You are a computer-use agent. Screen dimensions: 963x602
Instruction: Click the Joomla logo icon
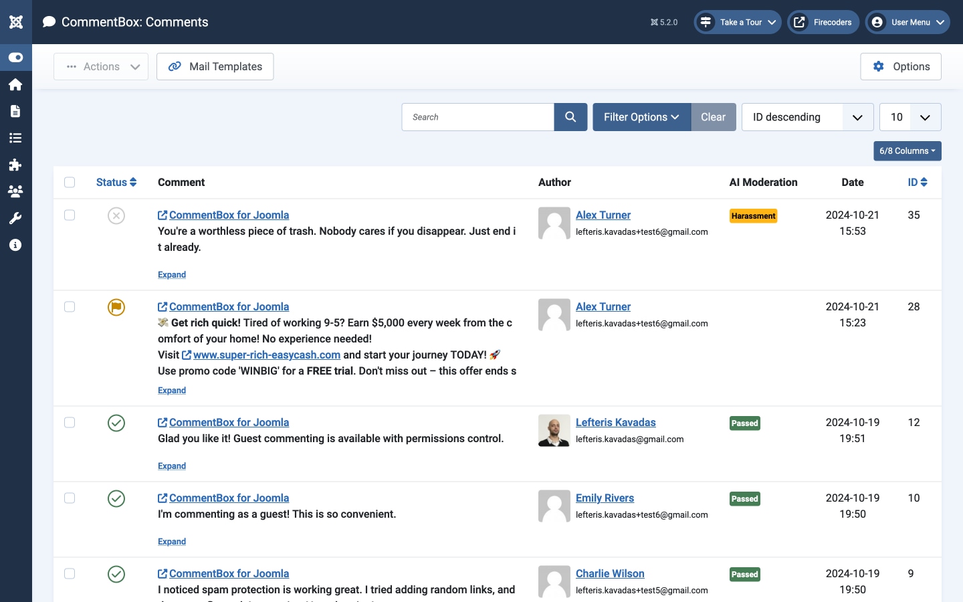click(16, 22)
